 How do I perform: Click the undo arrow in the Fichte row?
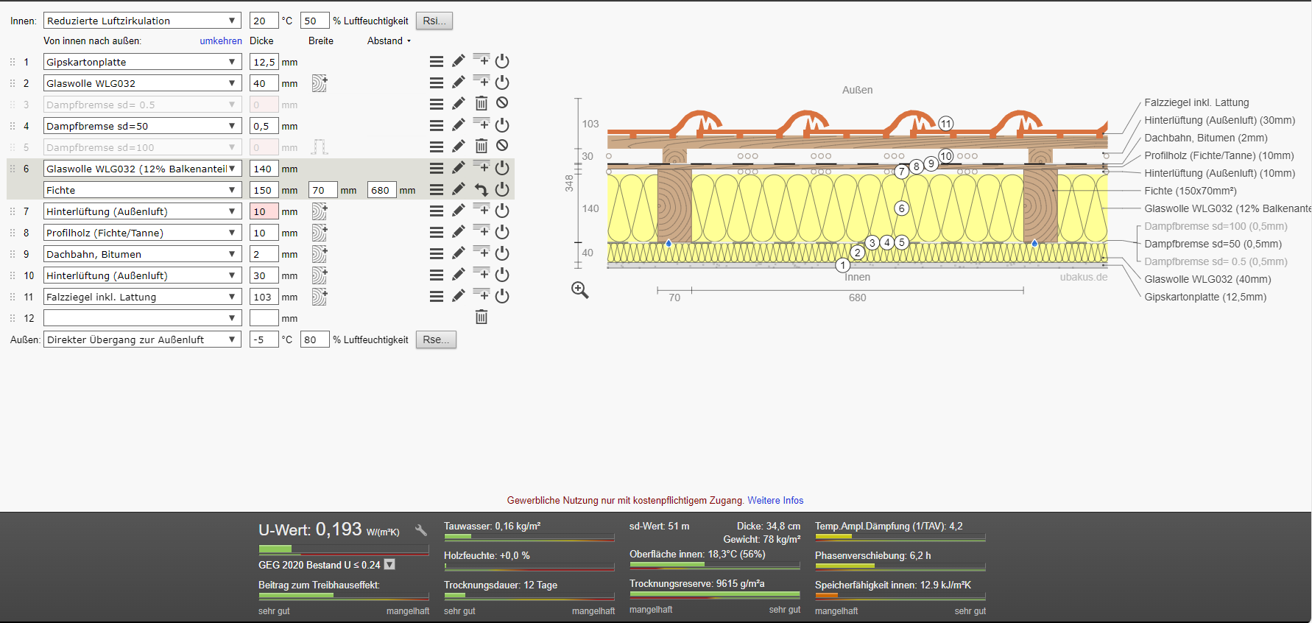[481, 189]
